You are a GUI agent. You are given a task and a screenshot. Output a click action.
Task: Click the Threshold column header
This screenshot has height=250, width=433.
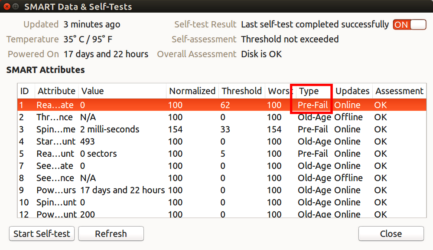pos(242,91)
